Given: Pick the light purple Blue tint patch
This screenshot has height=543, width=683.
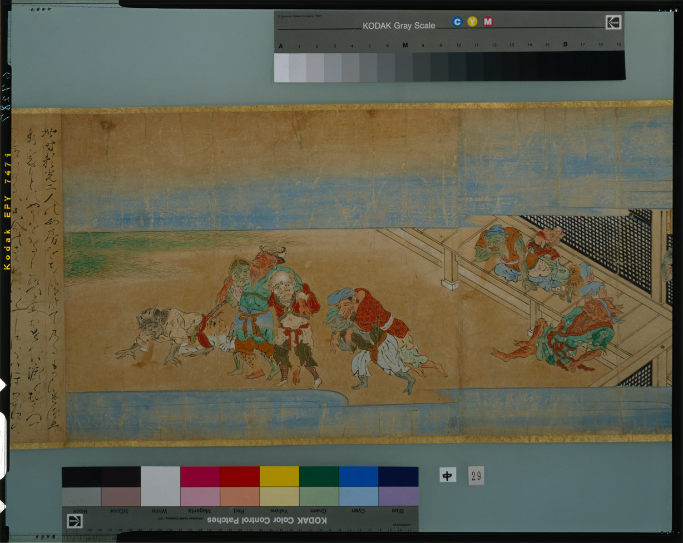Looking at the screenshot, I should (398, 496).
